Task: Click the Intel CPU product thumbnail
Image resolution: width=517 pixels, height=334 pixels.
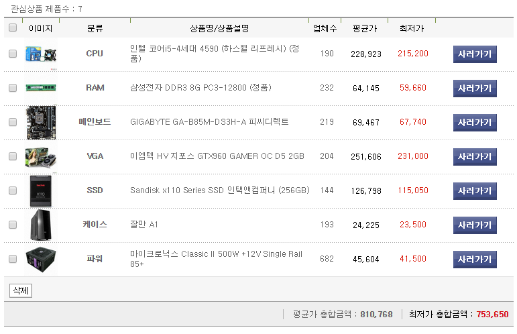Action: [x=41, y=54]
